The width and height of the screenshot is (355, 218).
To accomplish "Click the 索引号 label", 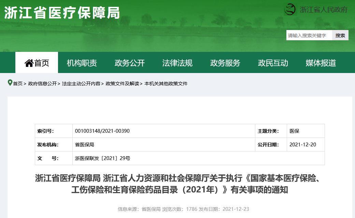I will (45, 131).
